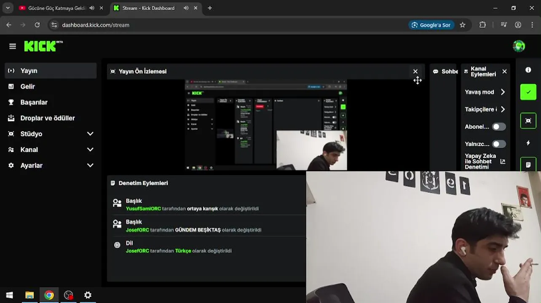The height and width of the screenshot is (303, 541).
Task: Open JosefORC link in the Dil row
Action: [137, 251]
